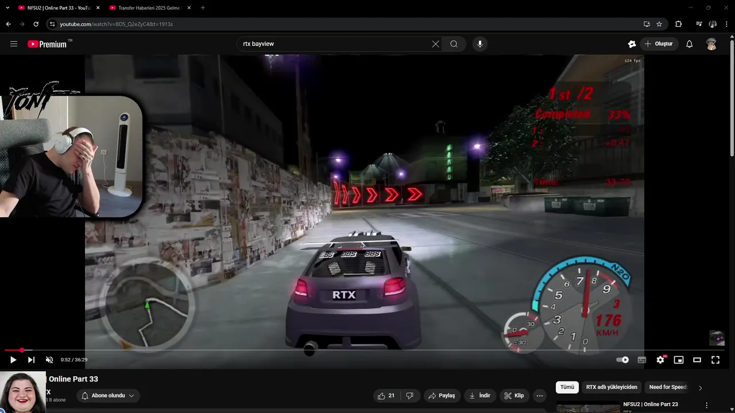Screen dimensions: 735x413
Task: Install app icon in address bar
Action: (x=647, y=24)
